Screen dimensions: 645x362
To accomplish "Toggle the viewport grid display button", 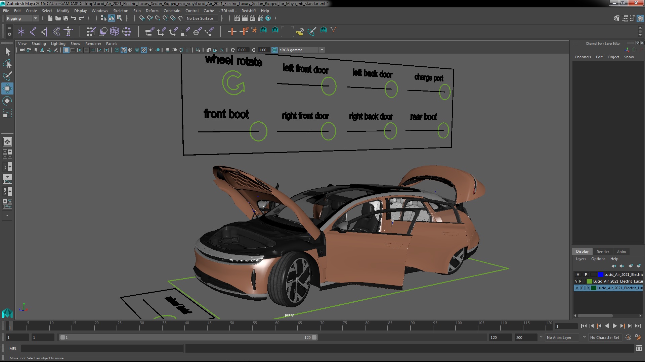I will pyautogui.click(x=66, y=50).
